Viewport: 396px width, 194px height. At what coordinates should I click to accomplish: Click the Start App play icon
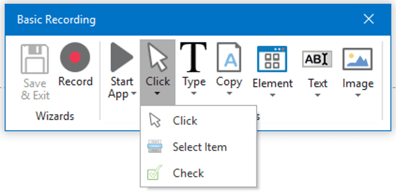(122, 57)
